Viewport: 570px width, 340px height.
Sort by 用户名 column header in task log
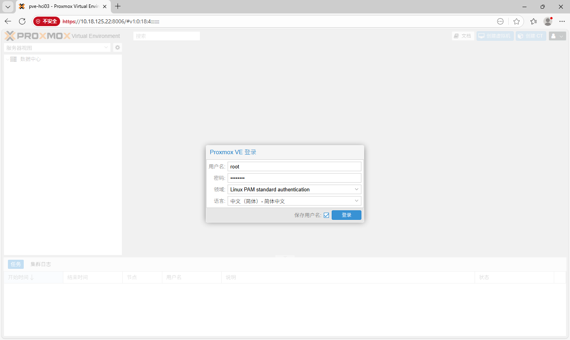pyautogui.click(x=192, y=278)
